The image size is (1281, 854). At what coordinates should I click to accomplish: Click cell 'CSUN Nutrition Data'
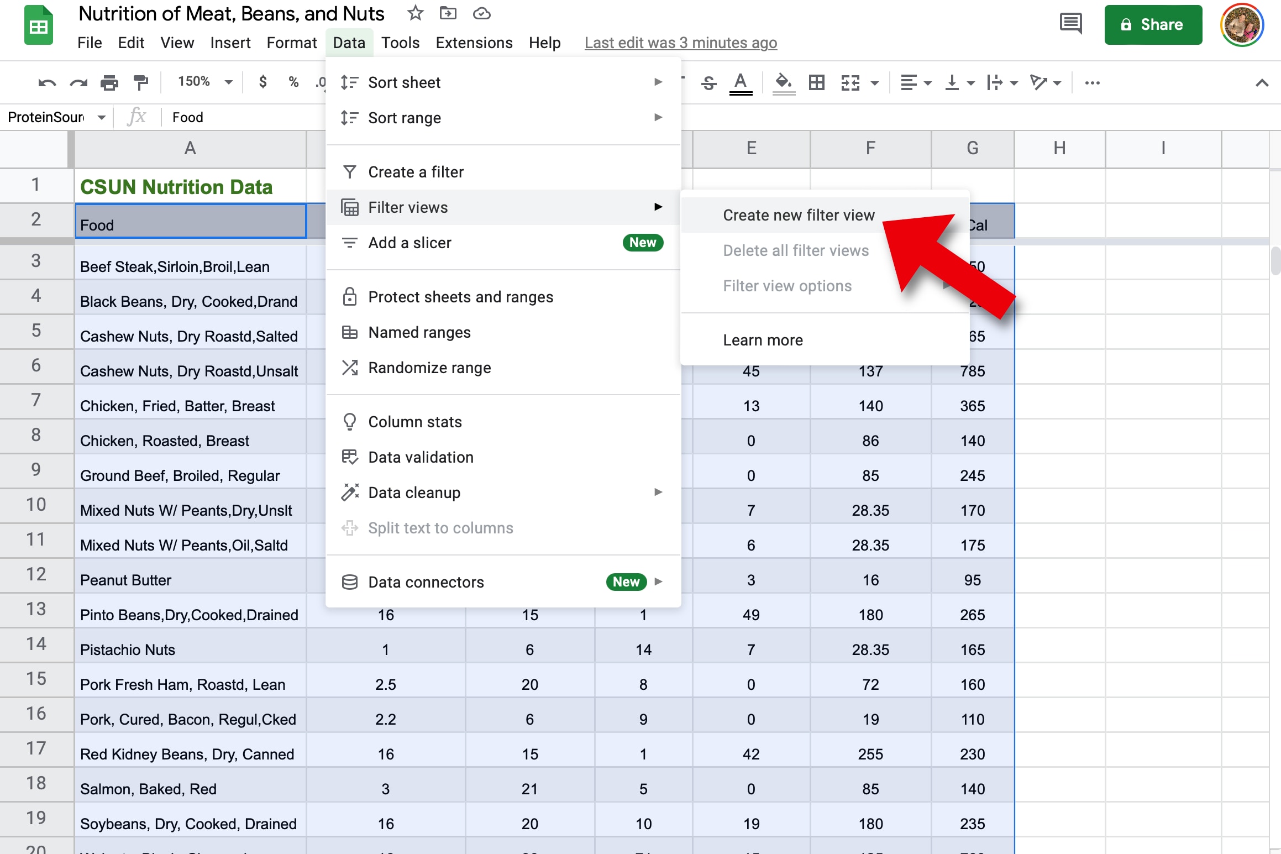pos(191,186)
